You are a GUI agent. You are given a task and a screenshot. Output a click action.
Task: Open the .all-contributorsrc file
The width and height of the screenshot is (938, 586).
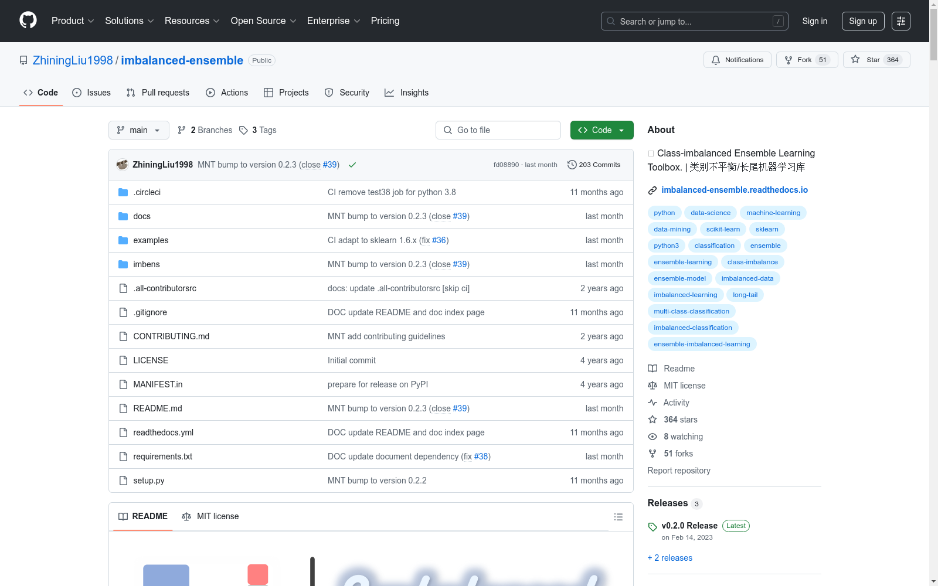165,288
